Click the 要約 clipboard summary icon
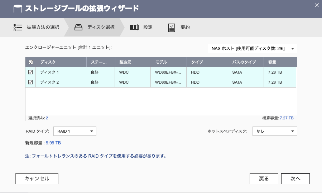Screen dimensions: 322x193 (172, 28)
